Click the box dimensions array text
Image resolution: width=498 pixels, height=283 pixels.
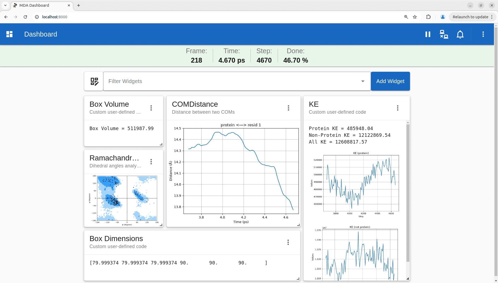tap(178, 263)
